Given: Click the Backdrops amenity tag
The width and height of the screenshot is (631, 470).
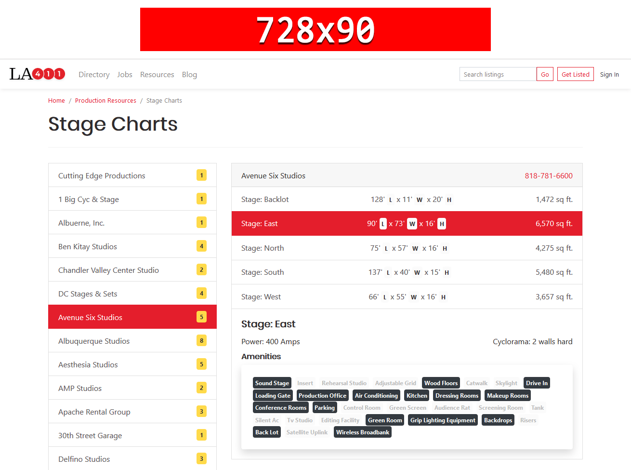Looking at the screenshot, I should coord(498,420).
